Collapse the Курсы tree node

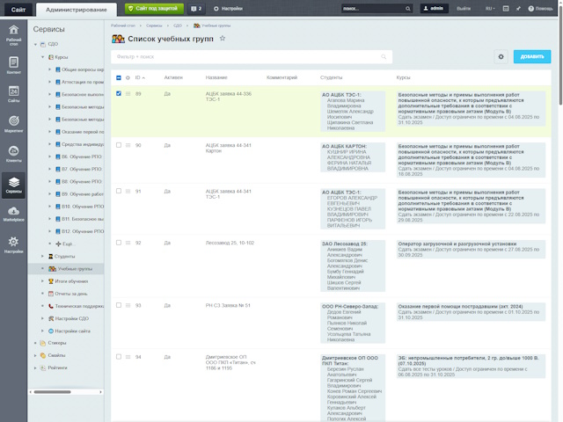(43, 57)
